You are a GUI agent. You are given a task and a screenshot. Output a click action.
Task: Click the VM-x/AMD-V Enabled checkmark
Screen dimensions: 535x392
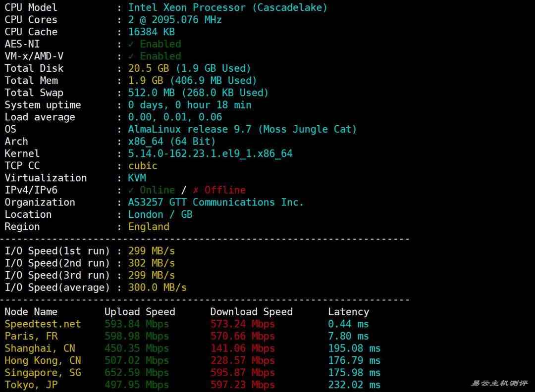pyautogui.click(x=131, y=56)
